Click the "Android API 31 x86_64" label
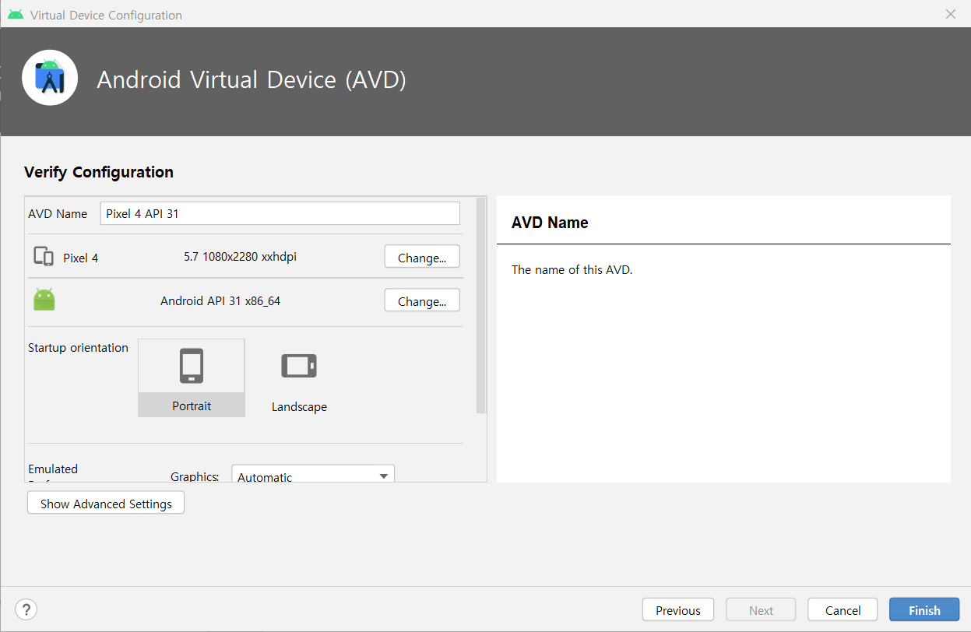Screen dimensions: 971x632 tap(220, 300)
